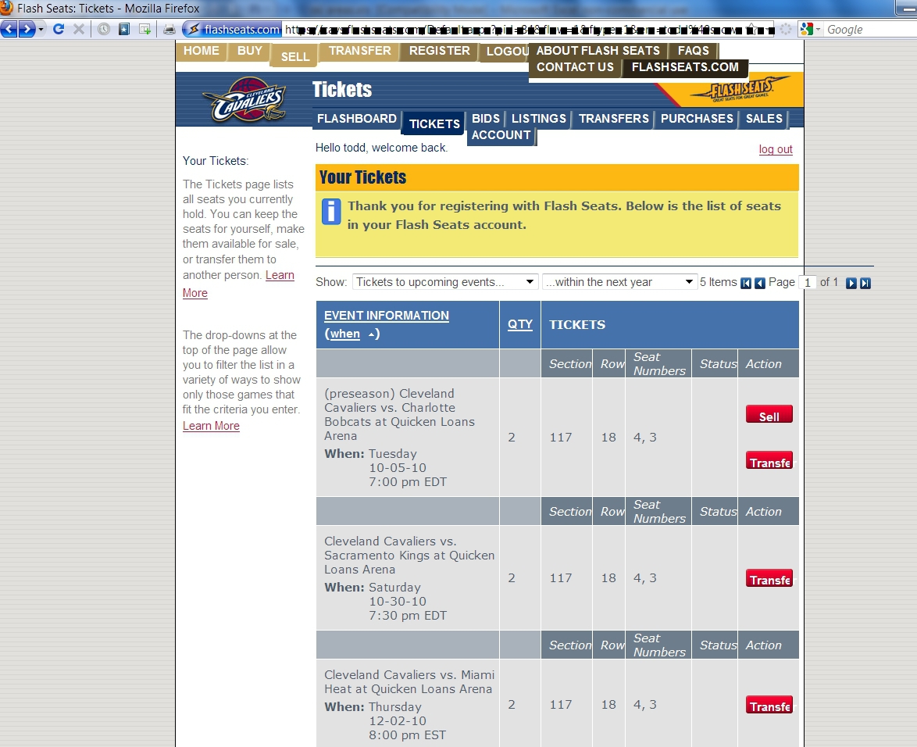
Task: Click the browser Forward arrow button
Action: click(27, 29)
